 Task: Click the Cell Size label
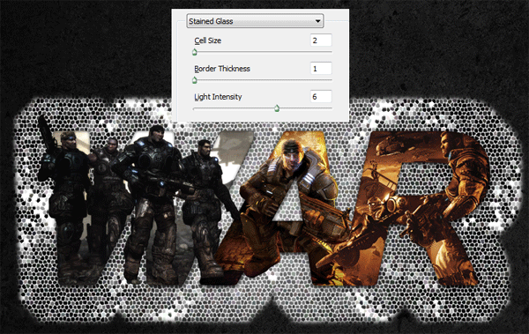click(x=208, y=41)
